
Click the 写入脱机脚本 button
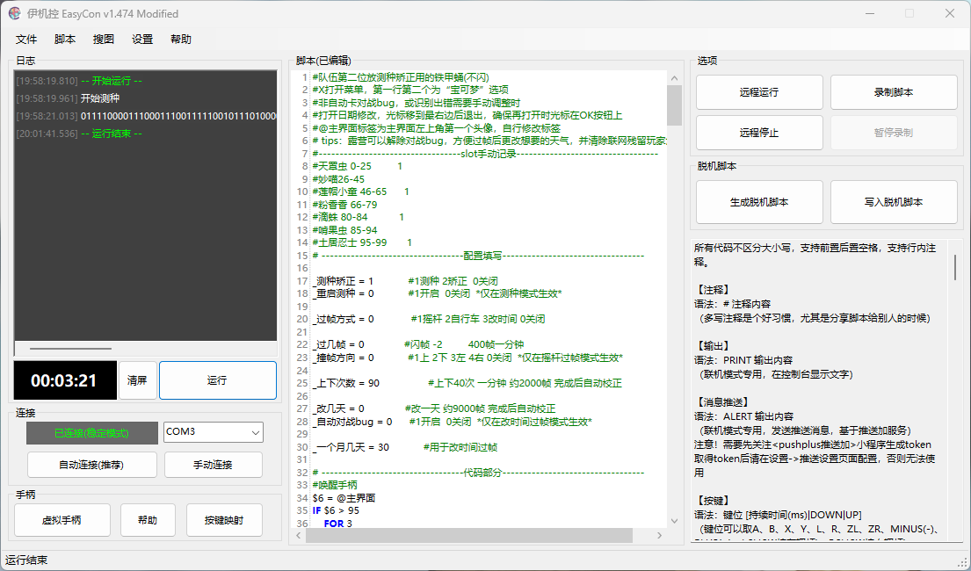click(893, 202)
